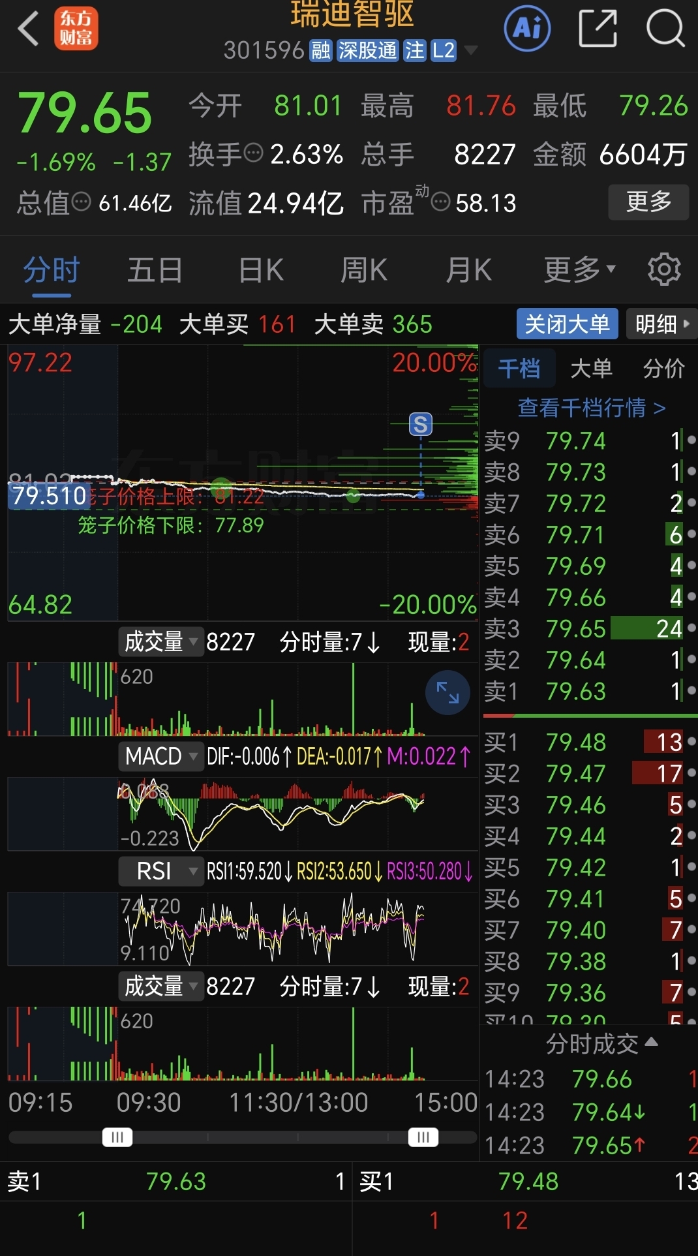
Task: Collapse the 分时成交 section
Action: tap(601, 1044)
